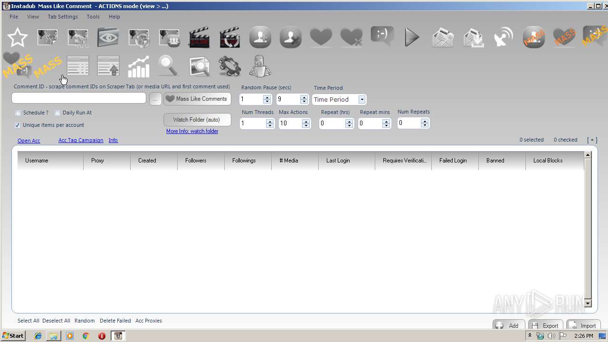Select the photo with refresh arrows icon
The width and height of the screenshot is (608, 342).
click(x=139, y=38)
